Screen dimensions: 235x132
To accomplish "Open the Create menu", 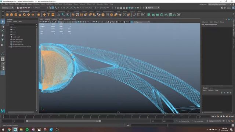I will [11, 4].
